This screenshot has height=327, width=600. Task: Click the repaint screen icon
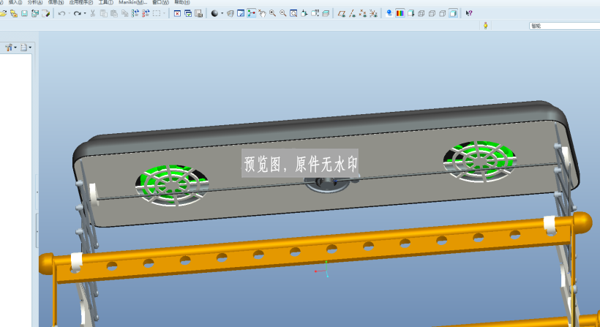coord(241,13)
